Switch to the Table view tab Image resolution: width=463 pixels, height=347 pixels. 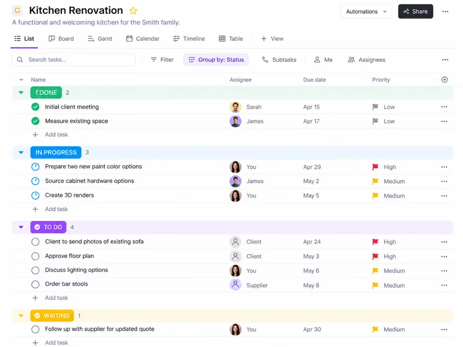click(231, 39)
